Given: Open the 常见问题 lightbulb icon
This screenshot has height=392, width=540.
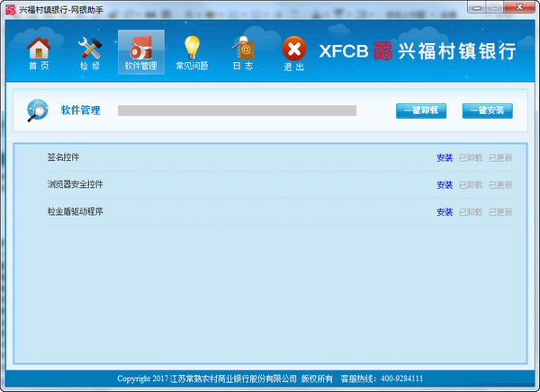Looking at the screenshot, I should (192, 51).
